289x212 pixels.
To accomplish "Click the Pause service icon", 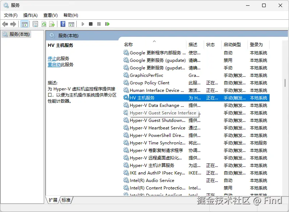I will [x=99, y=24].
